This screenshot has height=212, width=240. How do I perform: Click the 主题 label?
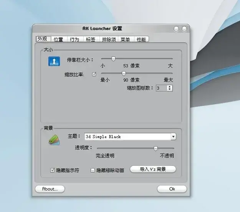(x=74, y=136)
